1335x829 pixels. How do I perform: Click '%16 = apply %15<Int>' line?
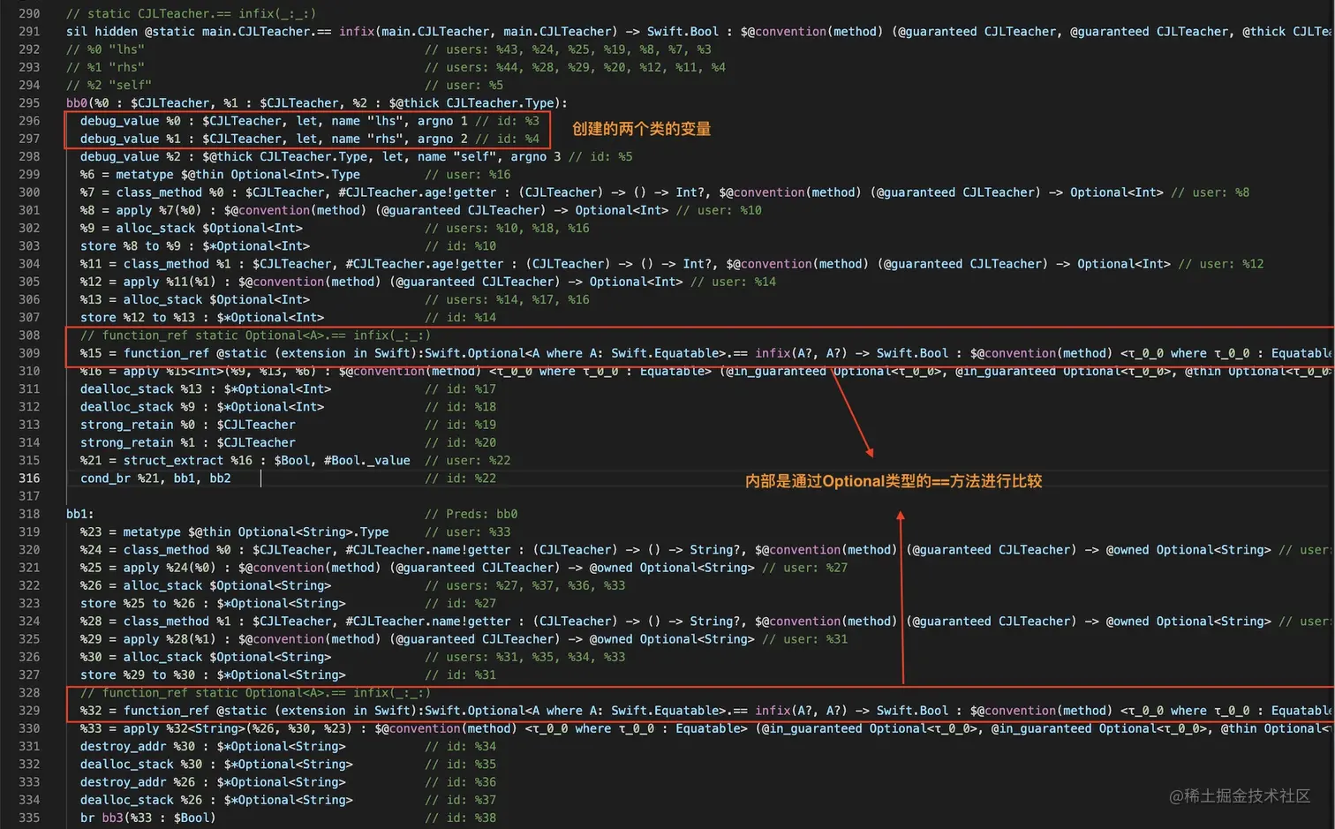705,371
